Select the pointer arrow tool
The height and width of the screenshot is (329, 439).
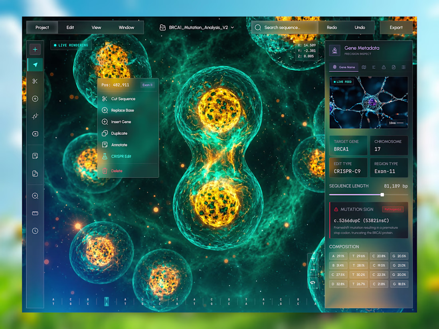(35, 65)
